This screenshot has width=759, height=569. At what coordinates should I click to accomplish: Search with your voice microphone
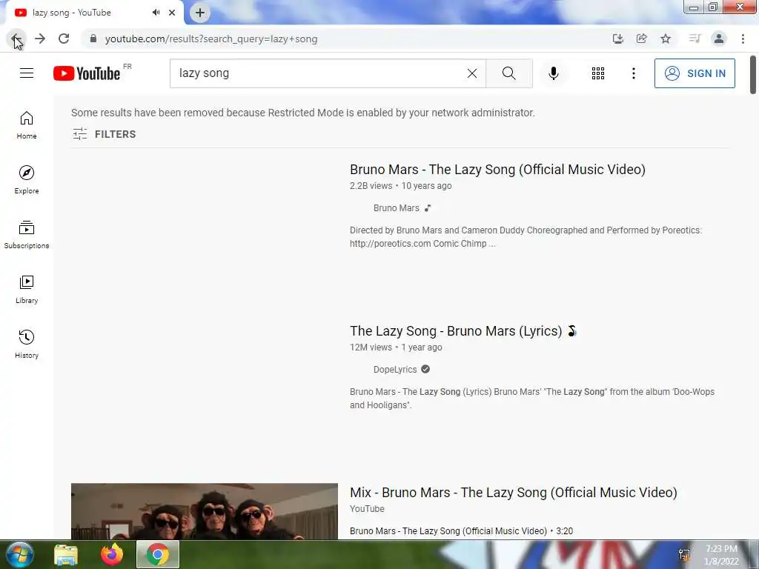coord(553,73)
